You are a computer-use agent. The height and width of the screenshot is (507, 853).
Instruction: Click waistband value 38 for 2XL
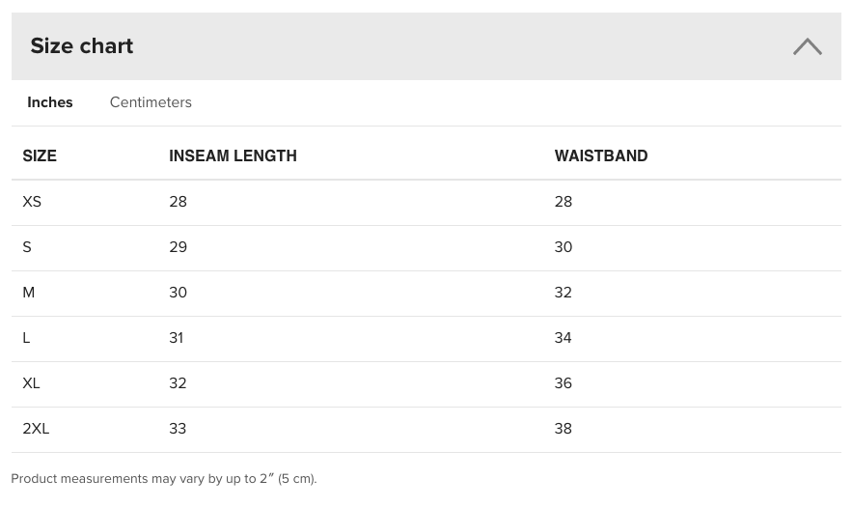click(564, 429)
